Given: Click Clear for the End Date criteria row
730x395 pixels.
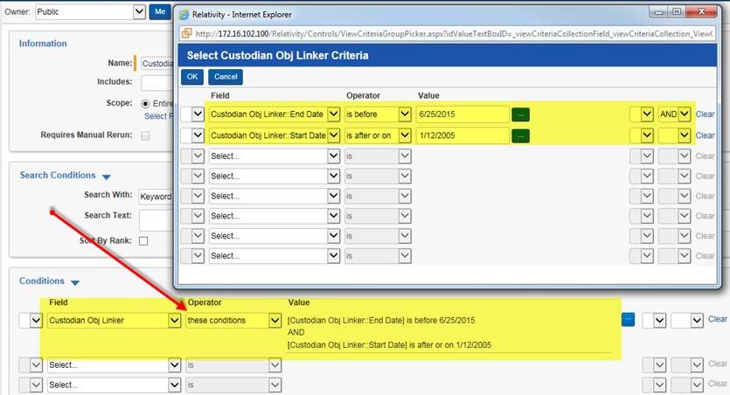Looking at the screenshot, I should (705, 114).
